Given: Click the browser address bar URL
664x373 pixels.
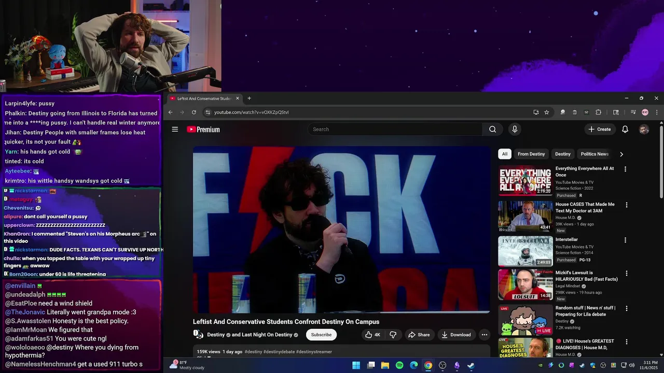Looking at the screenshot, I should pyautogui.click(x=252, y=112).
